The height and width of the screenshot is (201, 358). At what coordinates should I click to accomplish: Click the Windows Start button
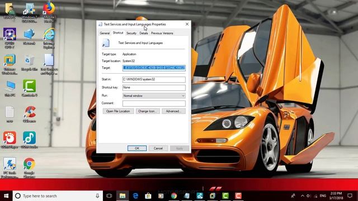(6, 196)
